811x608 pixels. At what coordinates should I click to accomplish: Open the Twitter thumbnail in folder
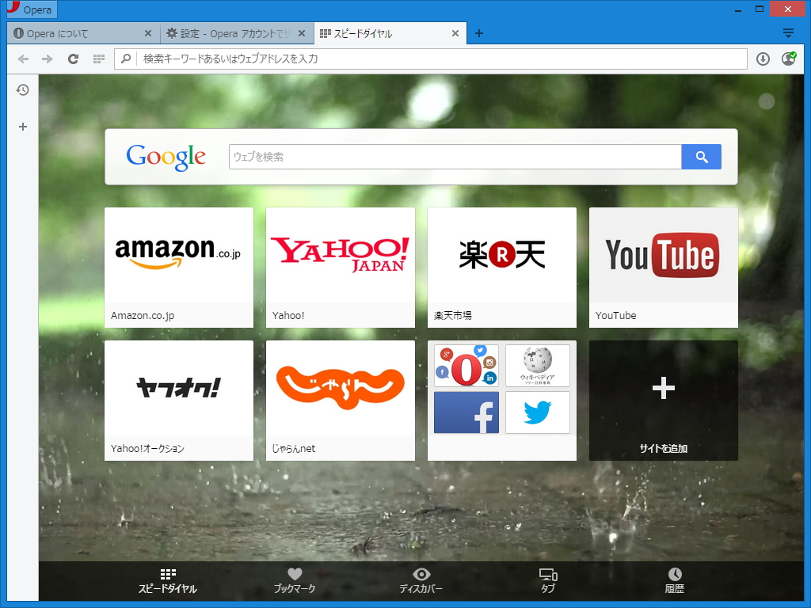pos(538,412)
